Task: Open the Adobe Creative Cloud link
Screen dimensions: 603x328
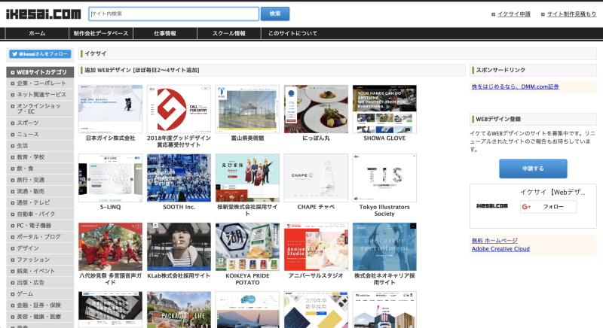Action: click(x=500, y=248)
